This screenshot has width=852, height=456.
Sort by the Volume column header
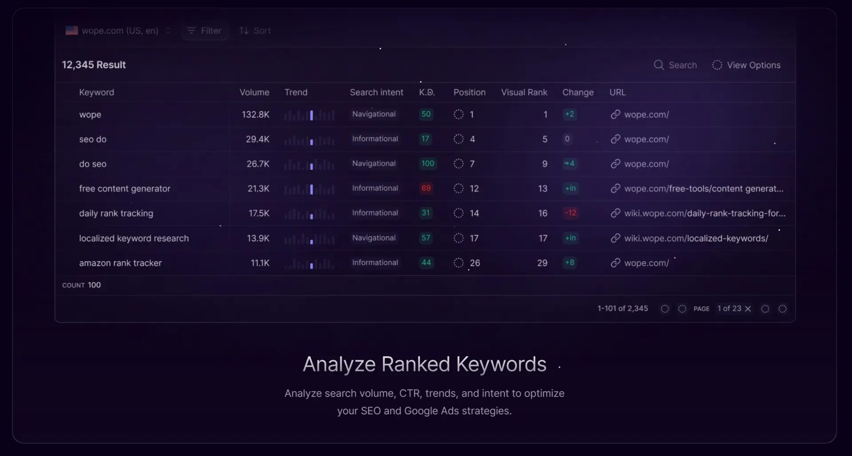pyautogui.click(x=254, y=92)
